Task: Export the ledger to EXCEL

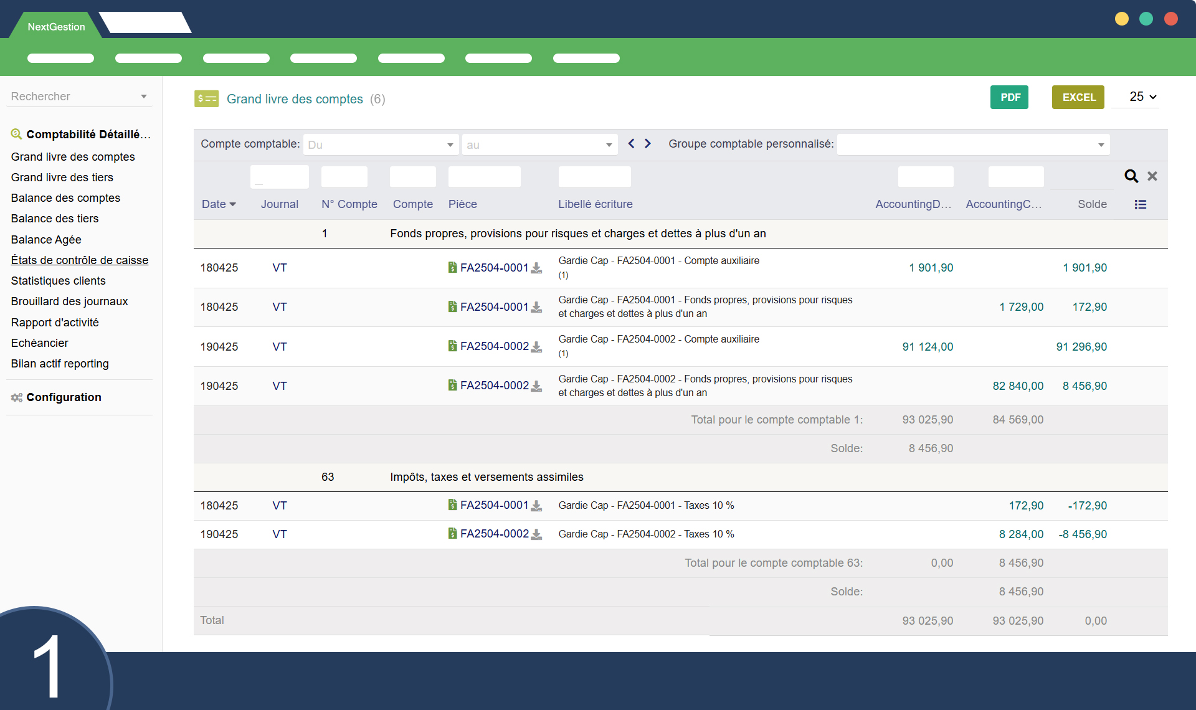Action: 1078,97
